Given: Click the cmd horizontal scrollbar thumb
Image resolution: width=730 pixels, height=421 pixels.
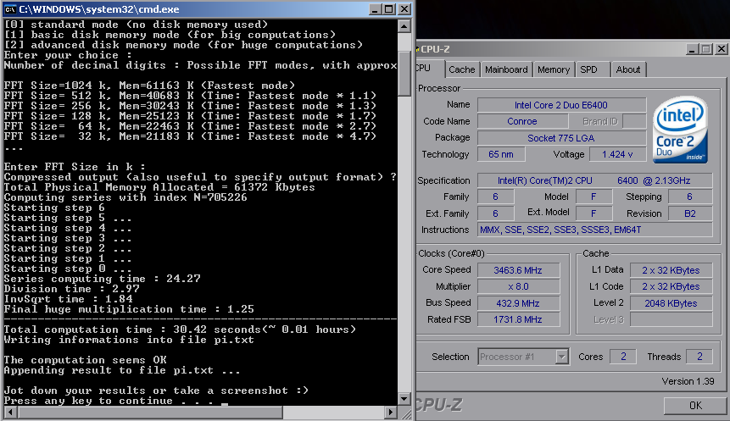Looking at the screenshot, I should tap(149, 412).
